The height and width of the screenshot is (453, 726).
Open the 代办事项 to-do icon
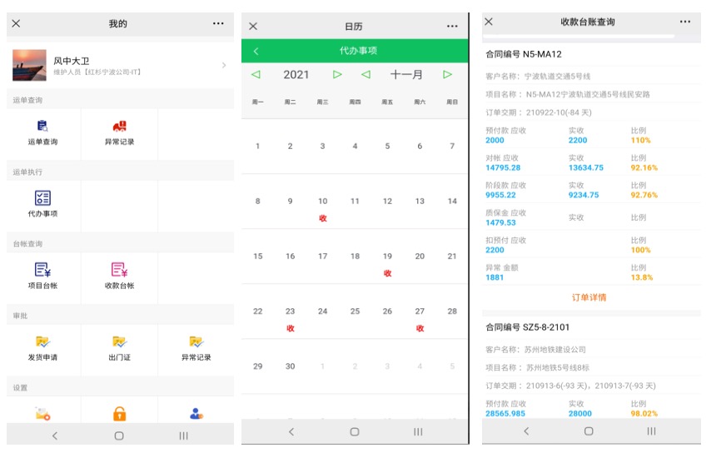[42, 198]
